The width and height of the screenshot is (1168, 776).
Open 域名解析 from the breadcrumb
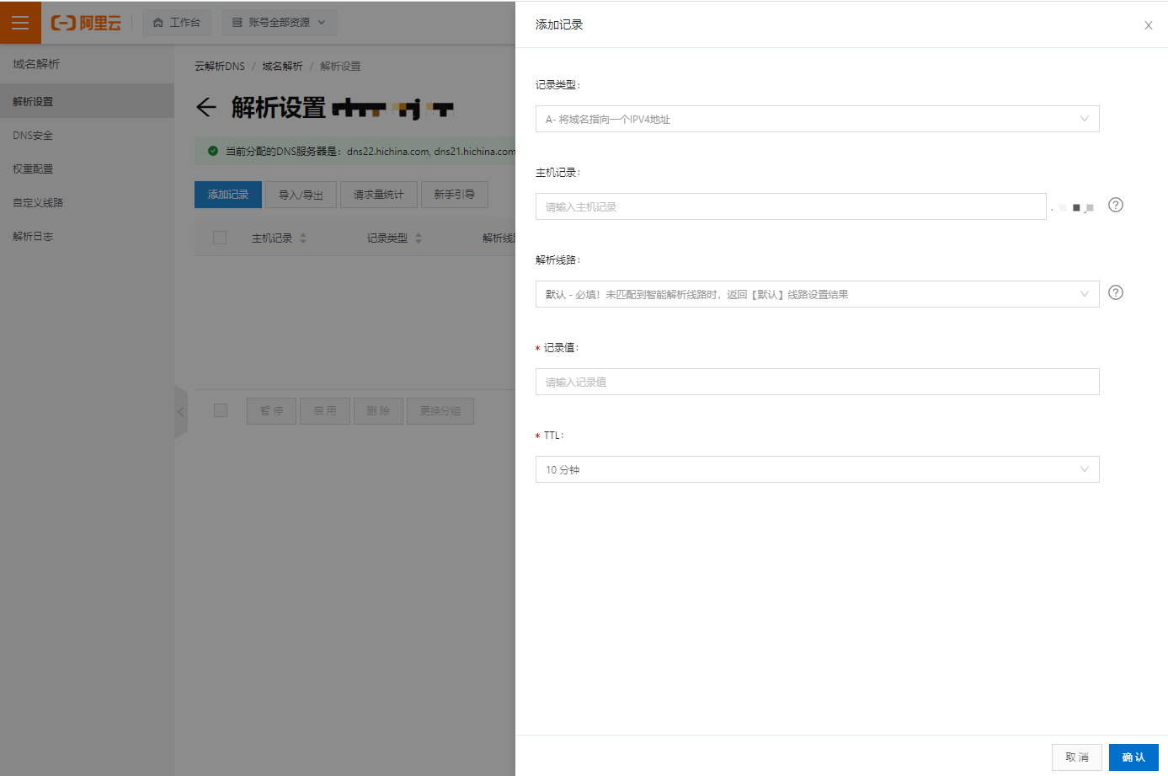282,66
